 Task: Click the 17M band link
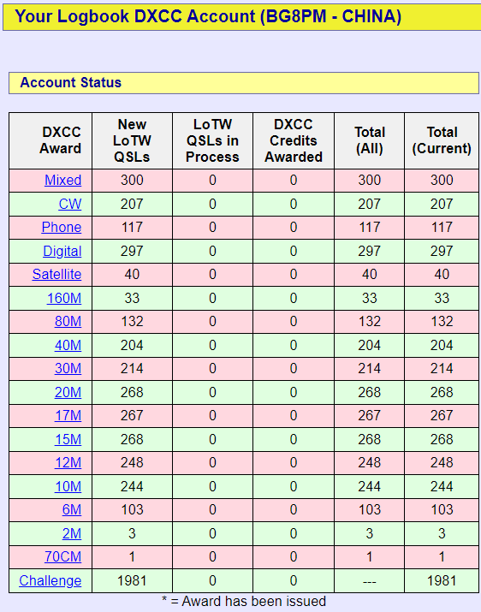pos(68,416)
